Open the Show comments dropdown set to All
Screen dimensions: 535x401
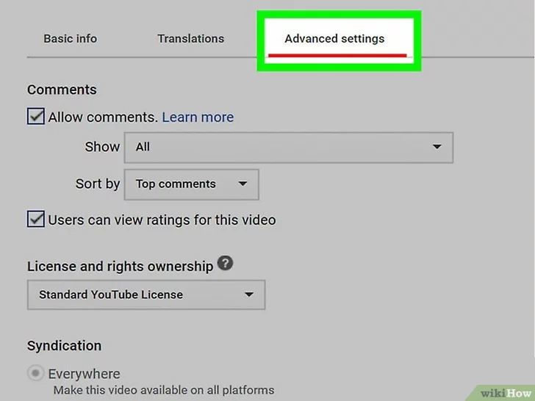point(289,148)
